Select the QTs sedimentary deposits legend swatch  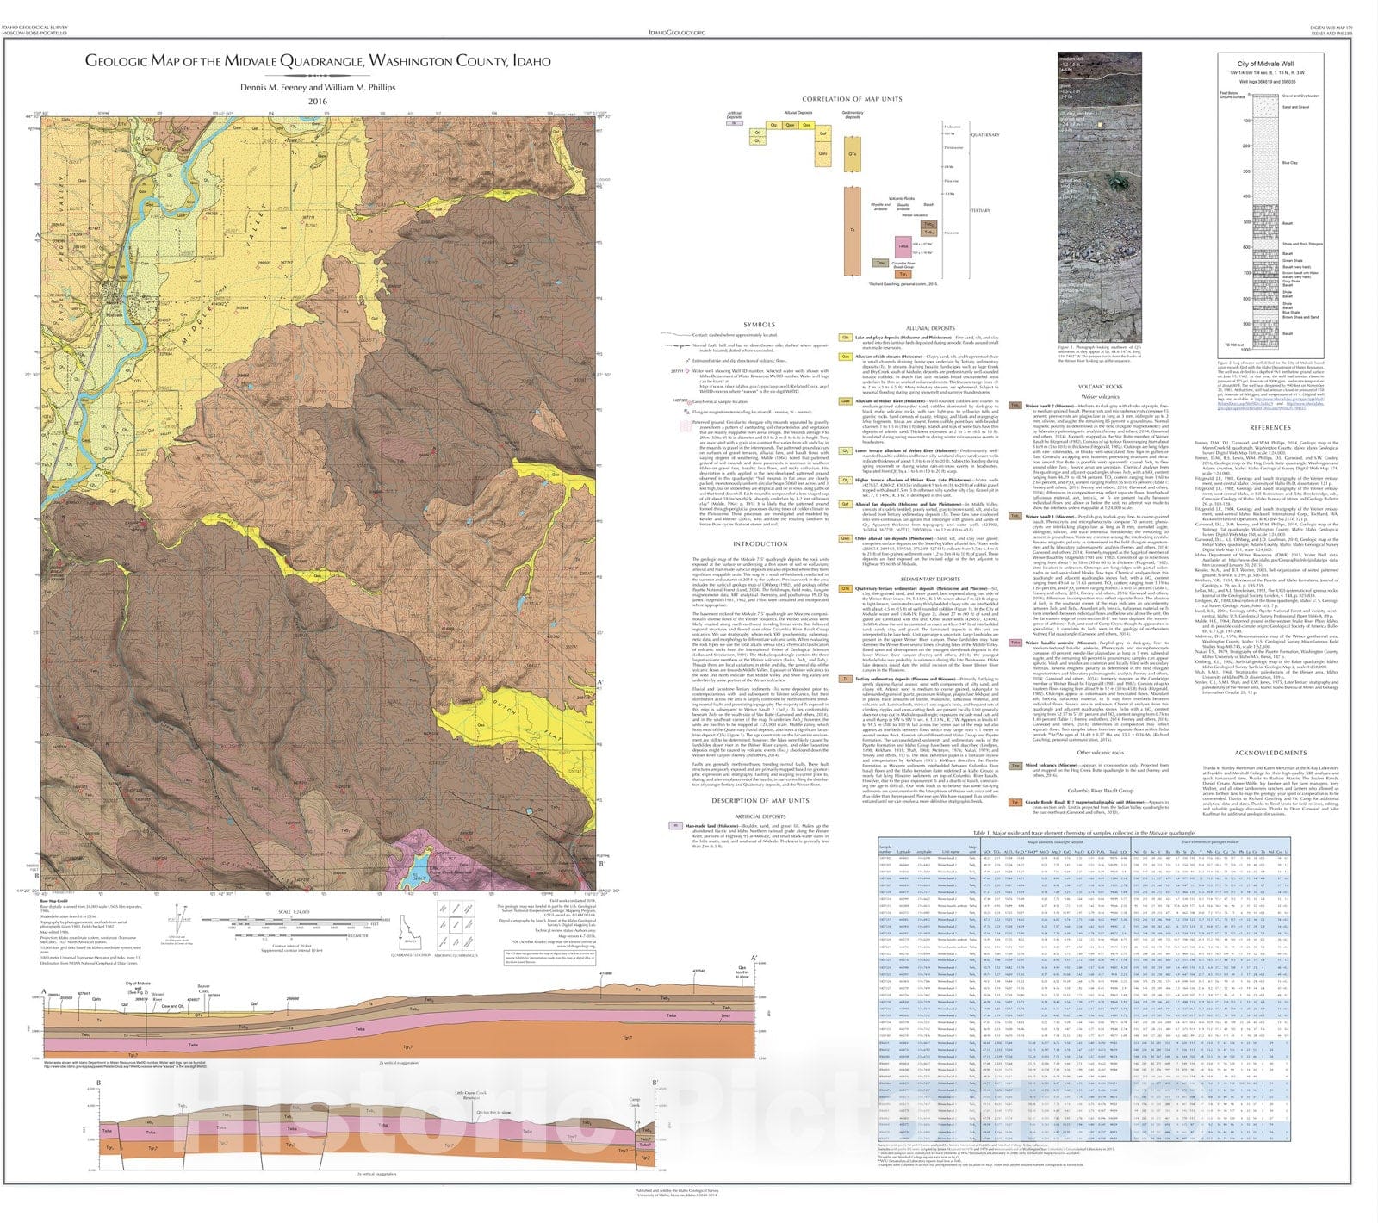pyautogui.click(x=846, y=588)
